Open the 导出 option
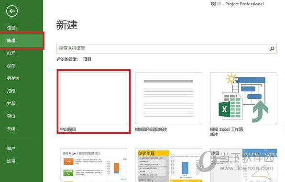 [11, 116]
